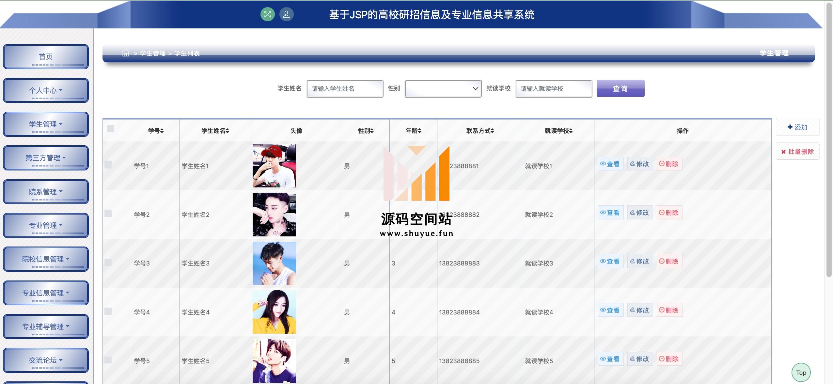Check the box for 学号3 row

[108, 262]
